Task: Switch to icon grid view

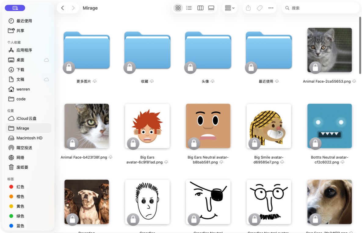Action: (x=178, y=8)
